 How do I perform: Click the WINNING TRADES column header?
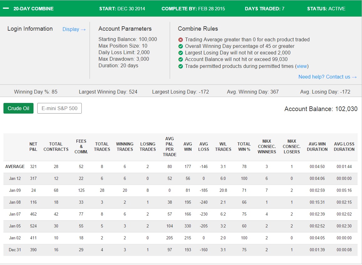click(125, 146)
